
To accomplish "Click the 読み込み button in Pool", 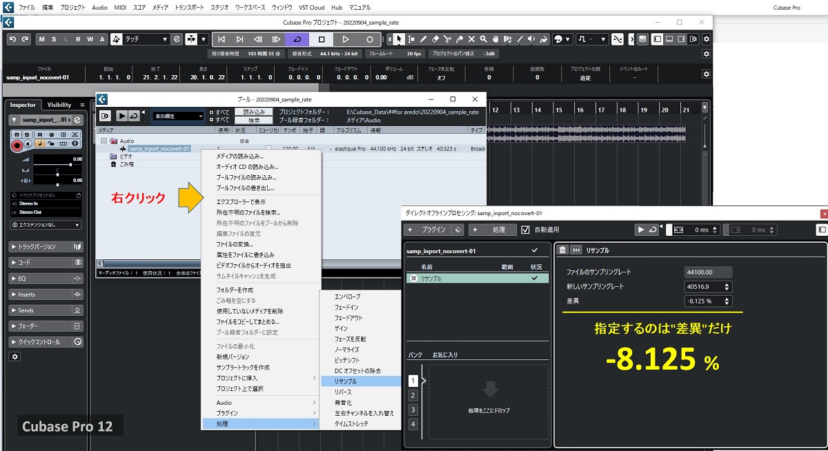I will [x=254, y=111].
